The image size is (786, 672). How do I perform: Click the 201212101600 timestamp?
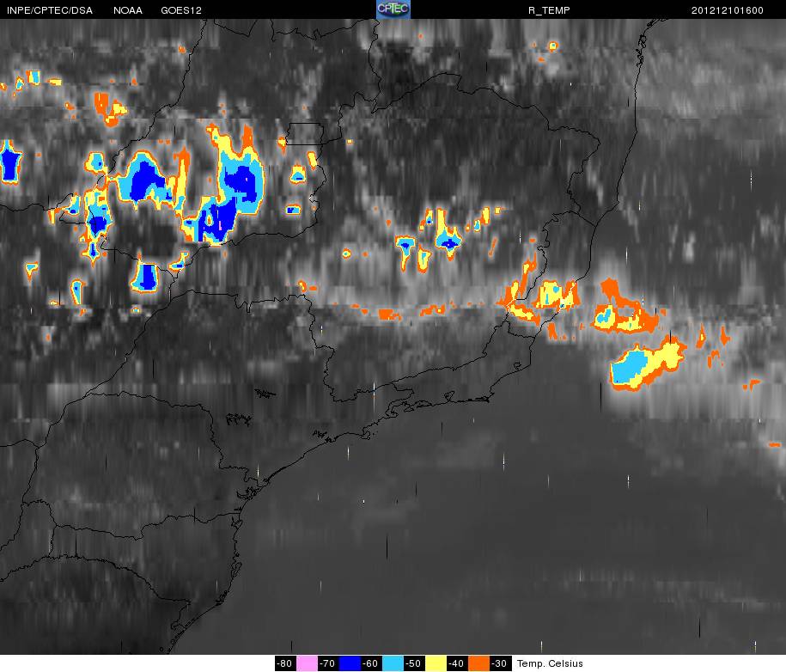tap(728, 10)
